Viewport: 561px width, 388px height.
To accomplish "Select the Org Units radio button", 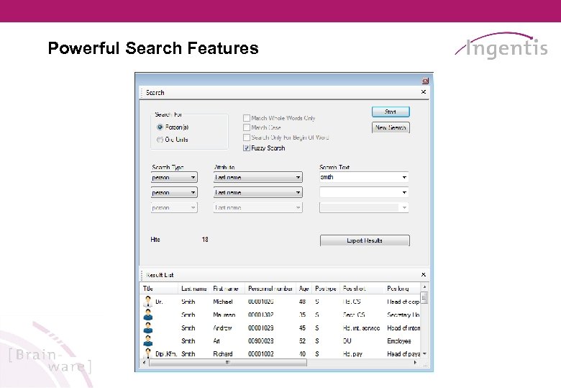I will point(160,140).
